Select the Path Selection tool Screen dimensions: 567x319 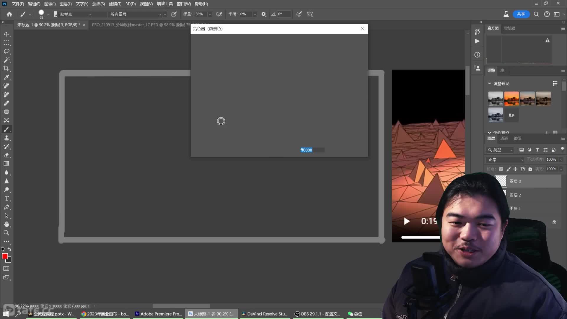point(6,216)
